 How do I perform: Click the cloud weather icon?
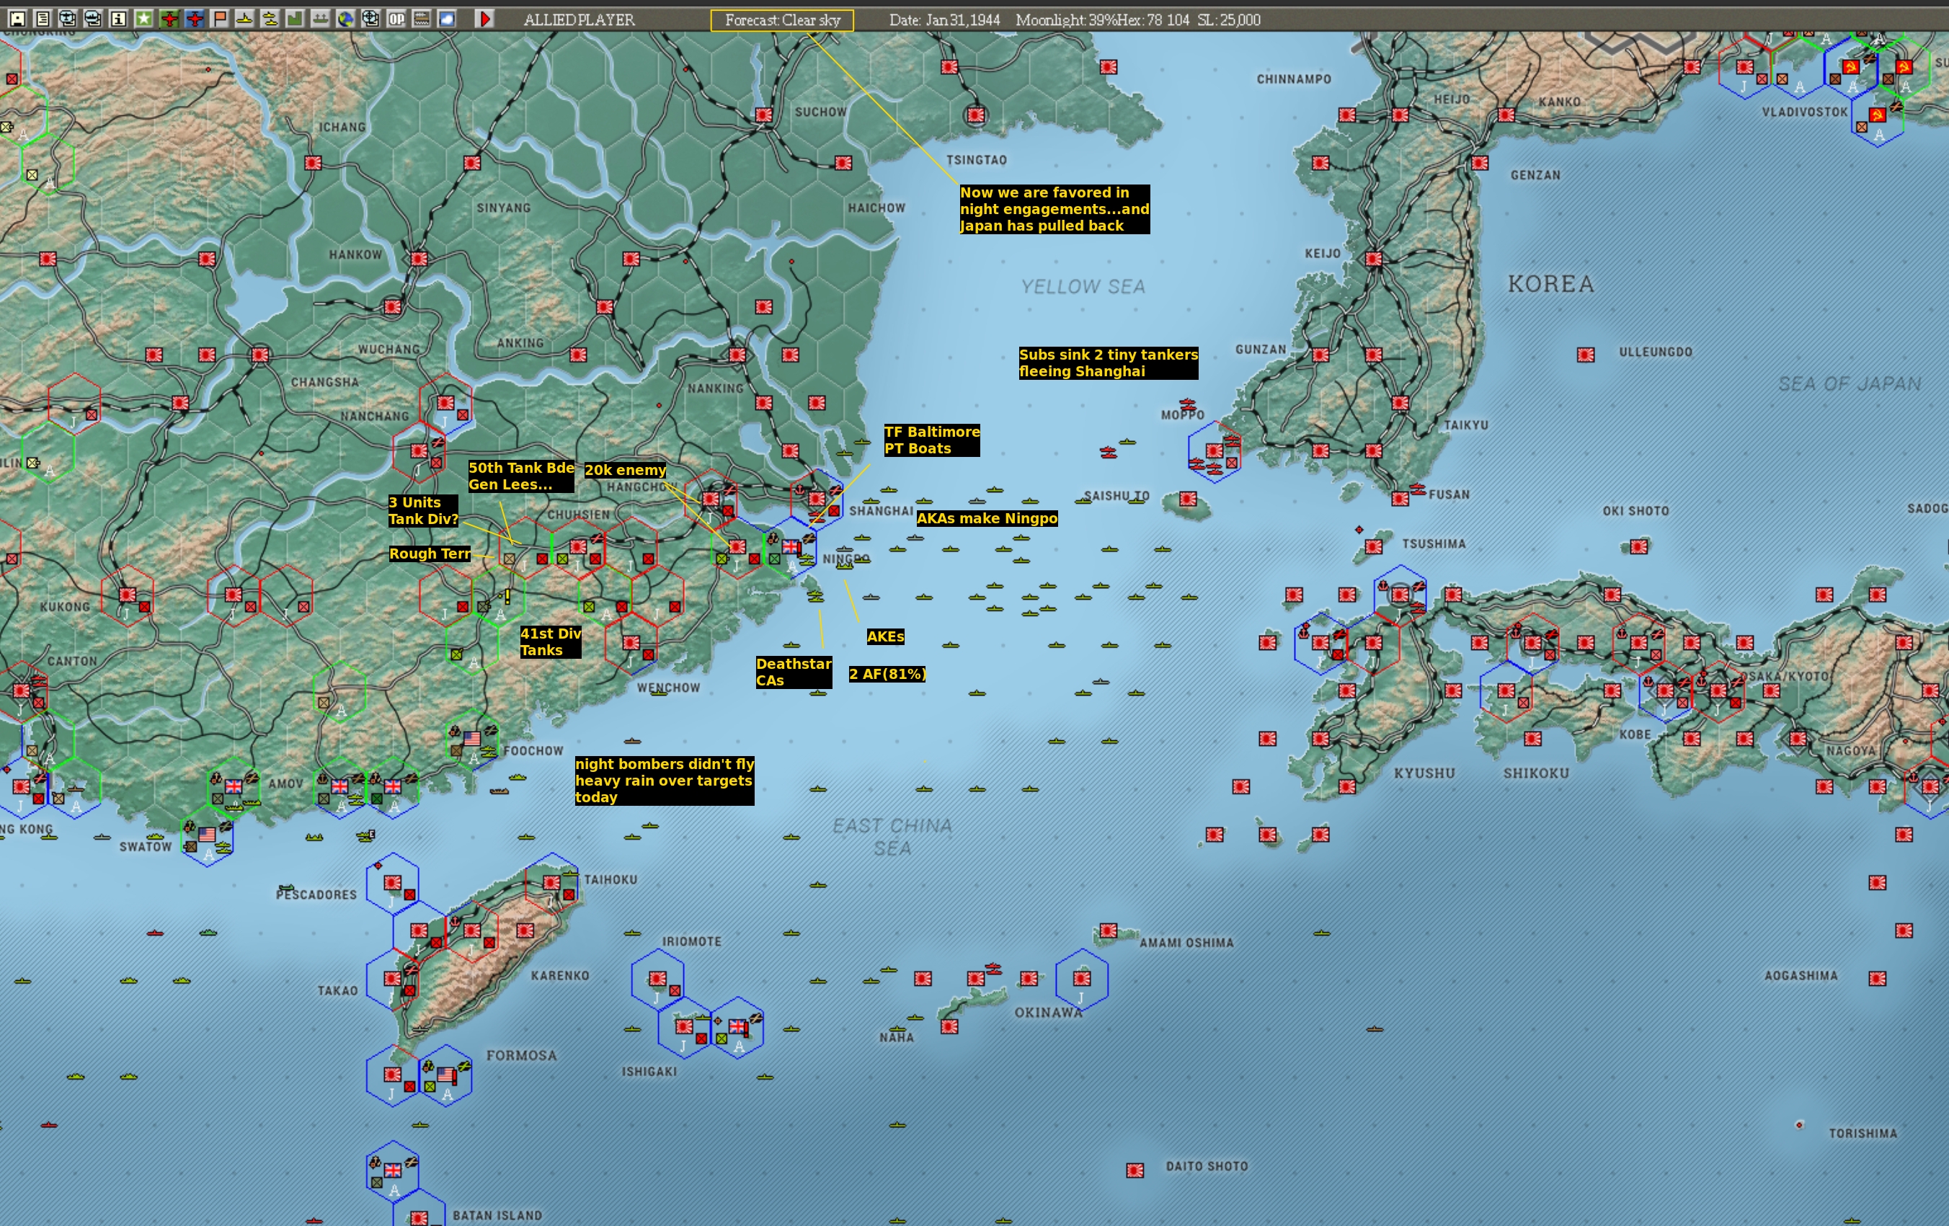[447, 19]
